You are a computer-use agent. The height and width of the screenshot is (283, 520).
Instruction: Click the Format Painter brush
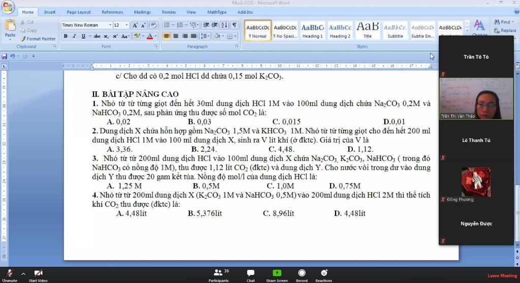[x=23, y=39]
